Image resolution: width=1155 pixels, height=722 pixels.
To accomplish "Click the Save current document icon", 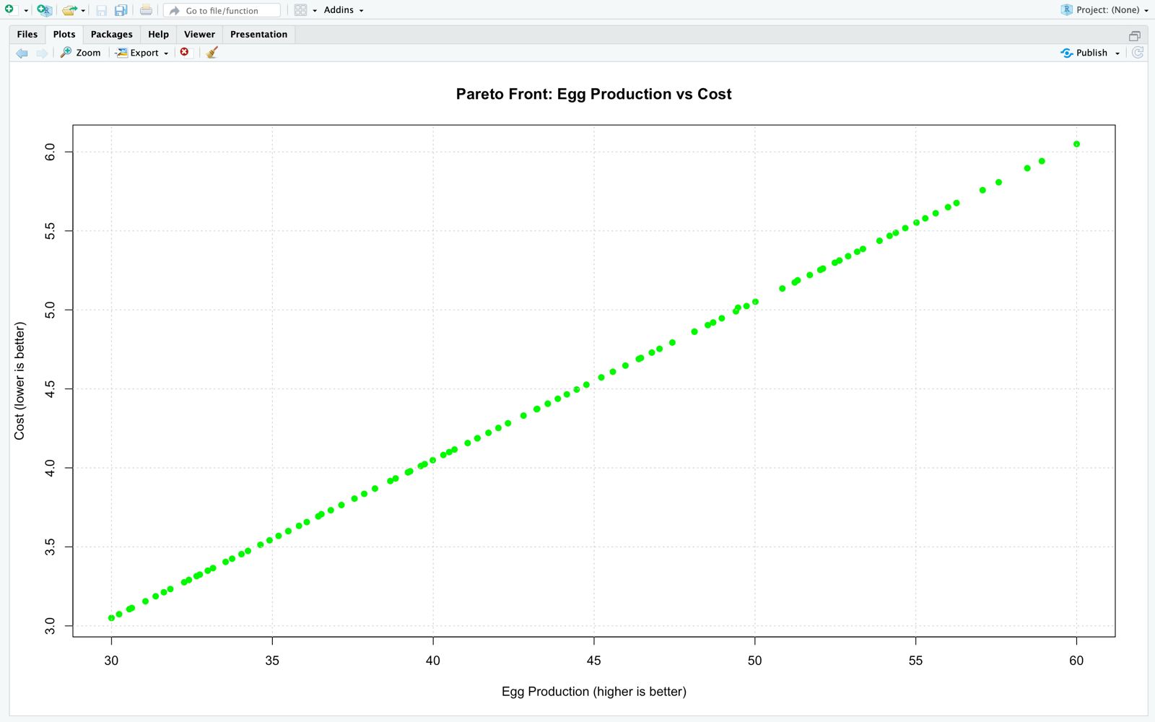I will [102, 10].
